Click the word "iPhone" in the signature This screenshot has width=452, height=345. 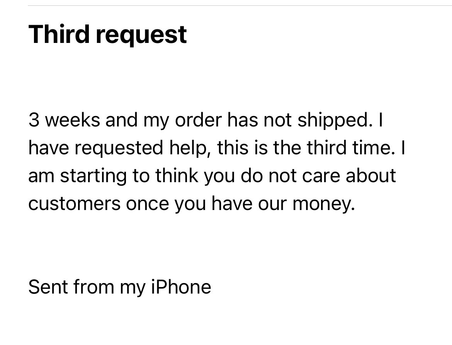[181, 286]
